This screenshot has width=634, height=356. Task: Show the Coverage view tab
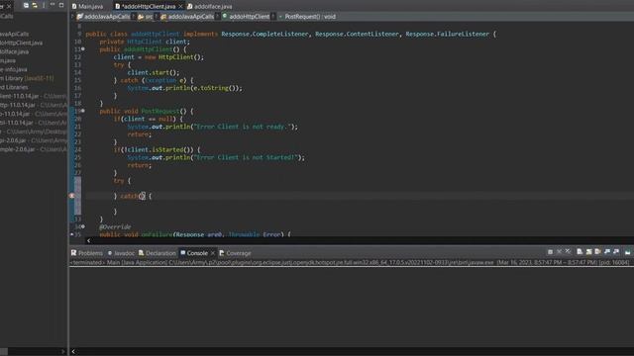click(235, 253)
